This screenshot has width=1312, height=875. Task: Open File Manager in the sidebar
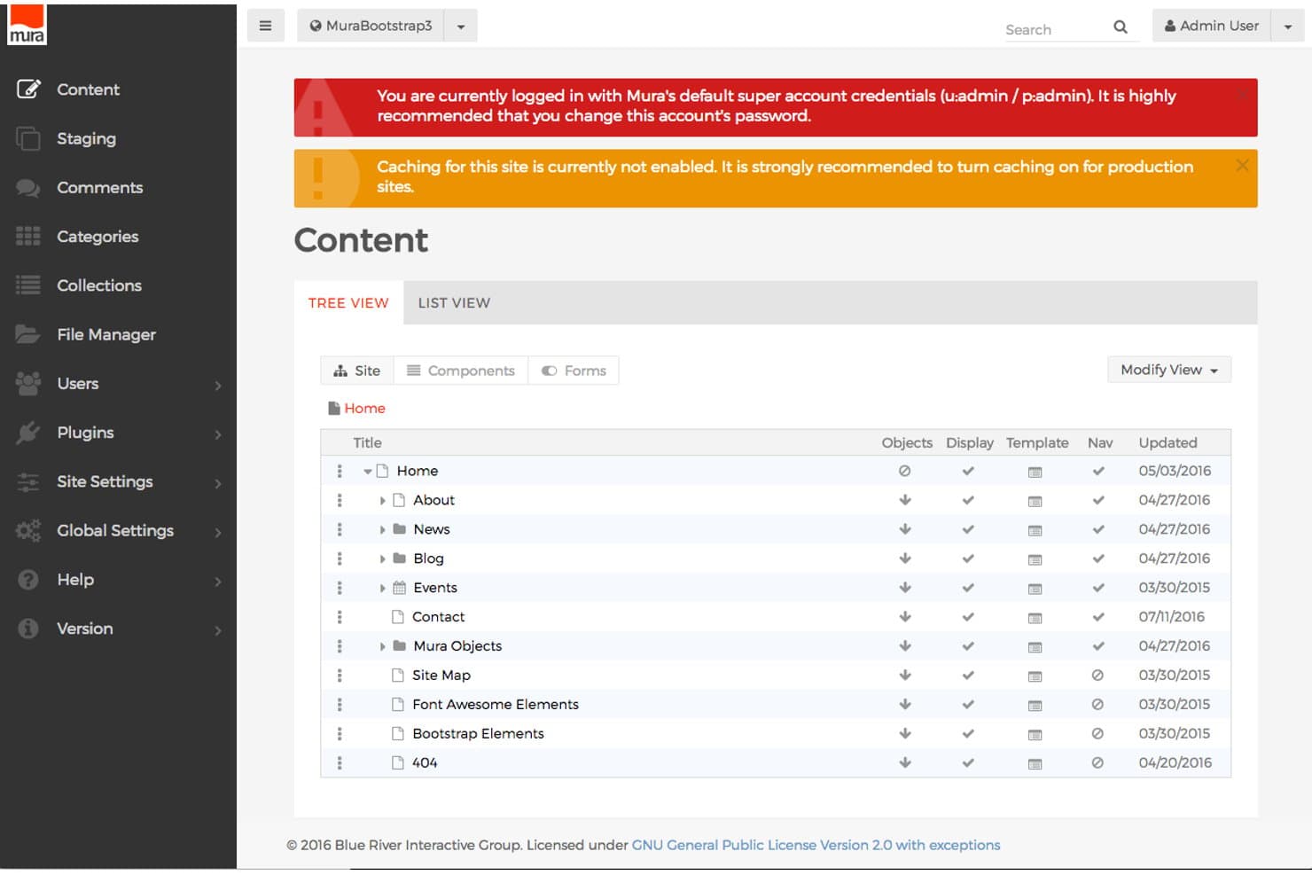click(x=106, y=334)
